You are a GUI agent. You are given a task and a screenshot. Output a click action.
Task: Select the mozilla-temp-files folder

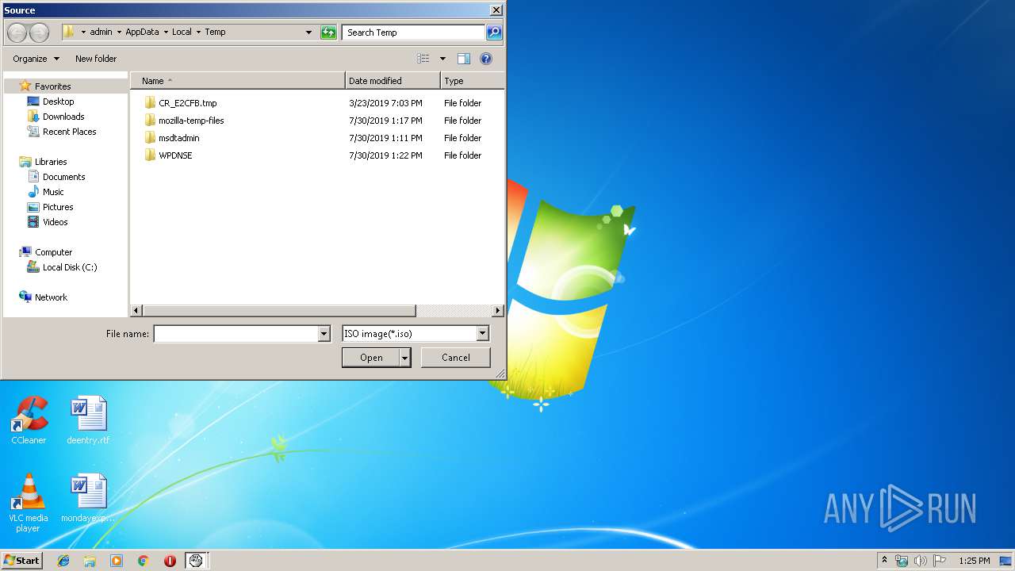pos(191,121)
